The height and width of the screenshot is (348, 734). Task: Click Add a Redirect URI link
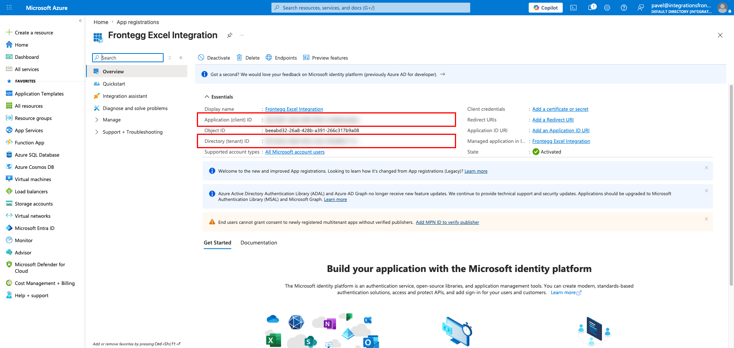(x=553, y=120)
